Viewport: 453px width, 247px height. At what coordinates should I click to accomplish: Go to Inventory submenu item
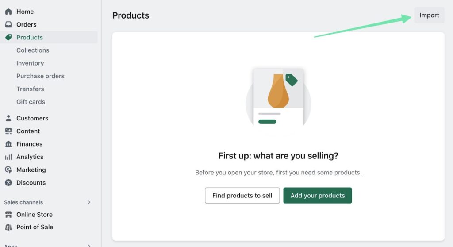pyautogui.click(x=30, y=63)
